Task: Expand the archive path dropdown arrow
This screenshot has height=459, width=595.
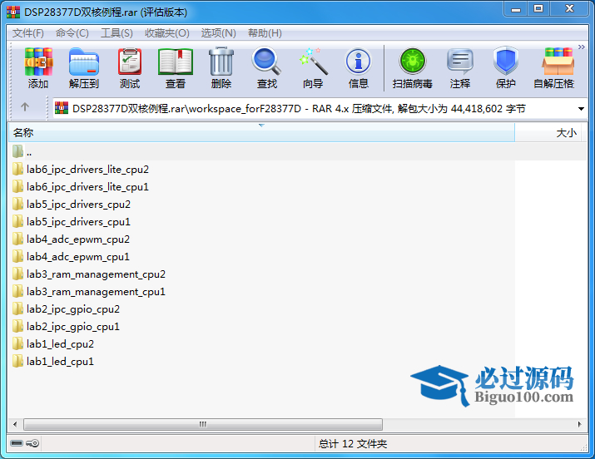Action: (581, 109)
